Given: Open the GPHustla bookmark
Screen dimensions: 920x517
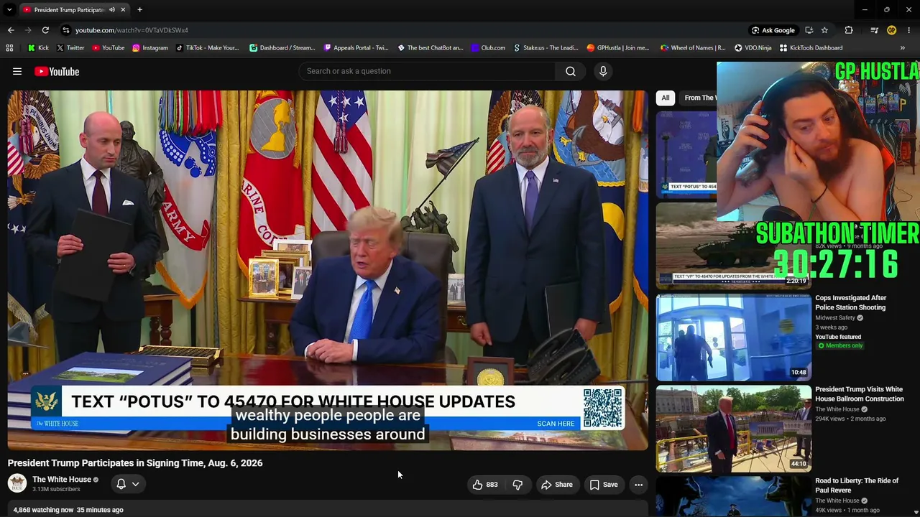Looking at the screenshot, I should 617,48.
